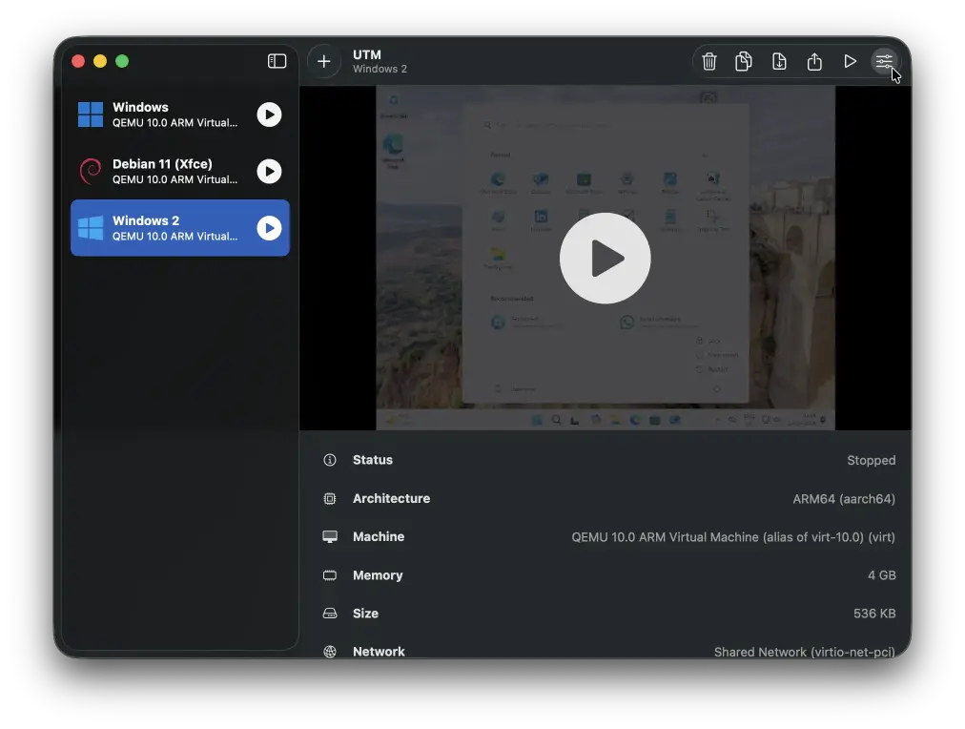Delete the selected VM with trash icon

click(709, 62)
